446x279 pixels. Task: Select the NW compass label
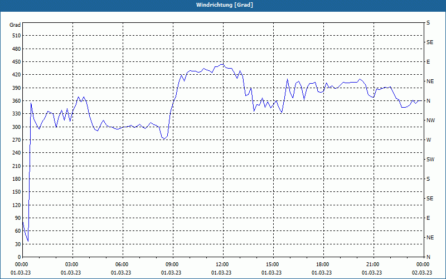(430, 121)
